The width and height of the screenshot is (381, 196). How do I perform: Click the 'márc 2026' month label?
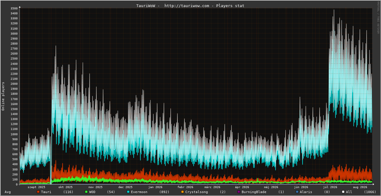click(x=212, y=187)
